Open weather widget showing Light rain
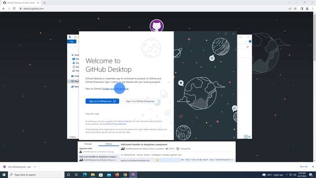The height and width of the screenshot is (178, 316). pyautogui.click(x=273, y=175)
